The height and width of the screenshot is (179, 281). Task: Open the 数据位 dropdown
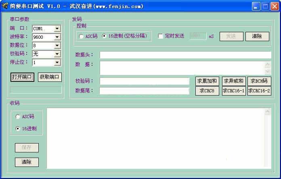tap(57, 46)
